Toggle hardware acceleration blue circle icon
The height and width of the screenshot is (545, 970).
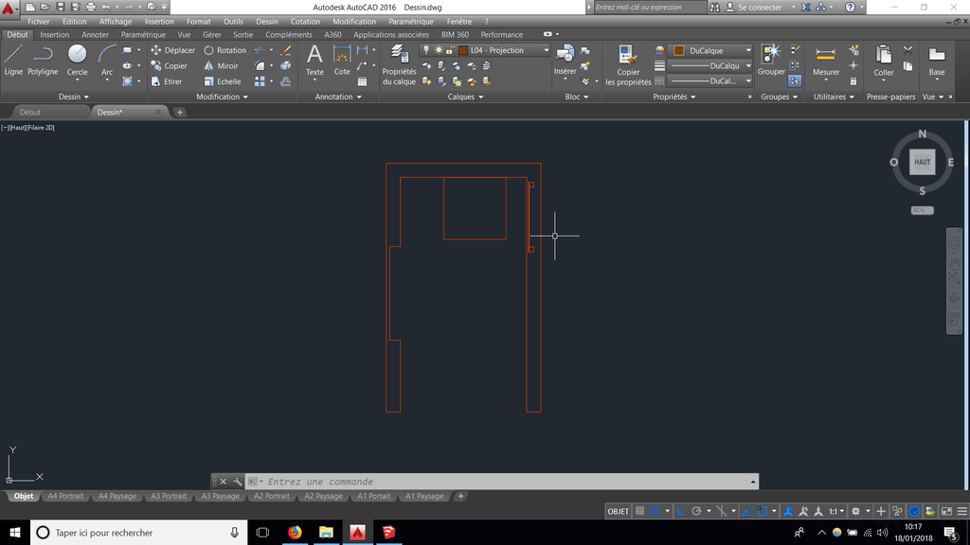coord(914,511)
